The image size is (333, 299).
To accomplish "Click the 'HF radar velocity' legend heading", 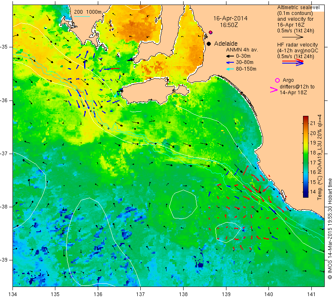I will click(297, 45).
